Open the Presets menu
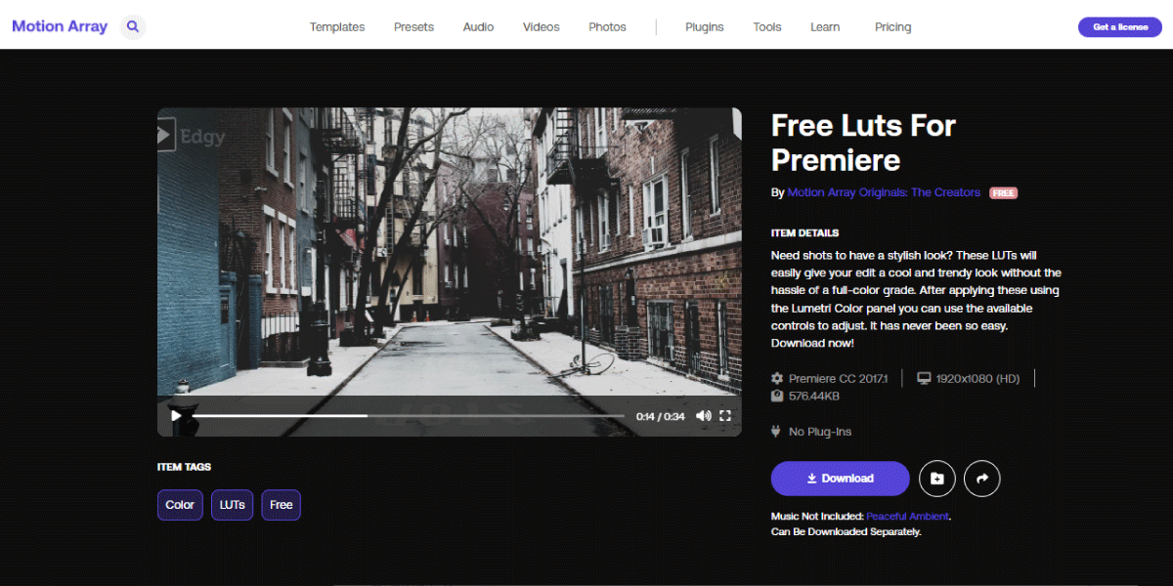1173x586 pixels. pyautogui.click(x=413, y=27)
